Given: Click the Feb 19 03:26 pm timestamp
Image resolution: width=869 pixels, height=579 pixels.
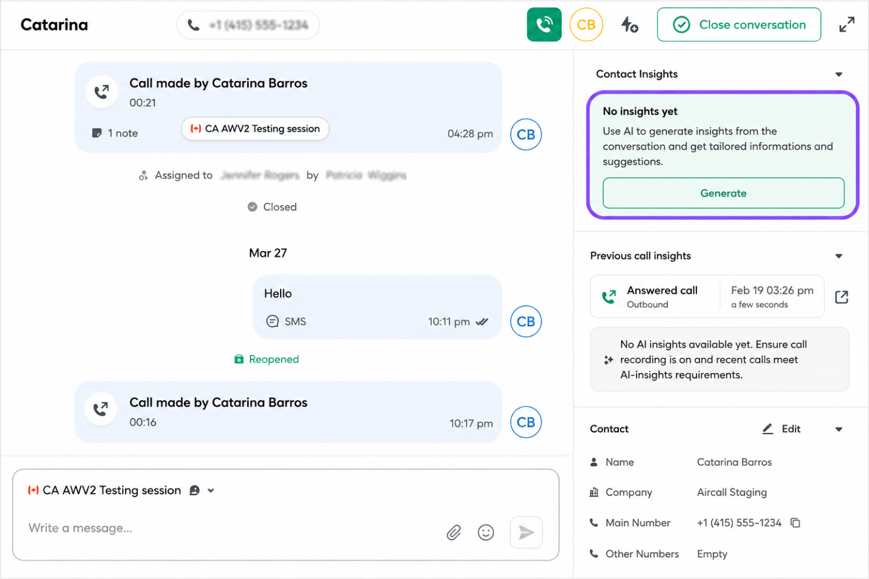Looking at the screenshot, I should pos(772,290).
